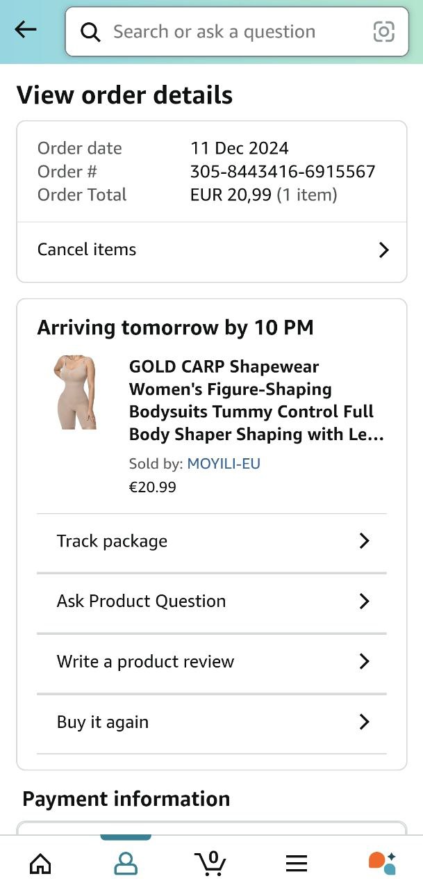The image size is (423, 890).
Task: Tap the shapewear product thumbnail
Action: [x=75, y=393]
